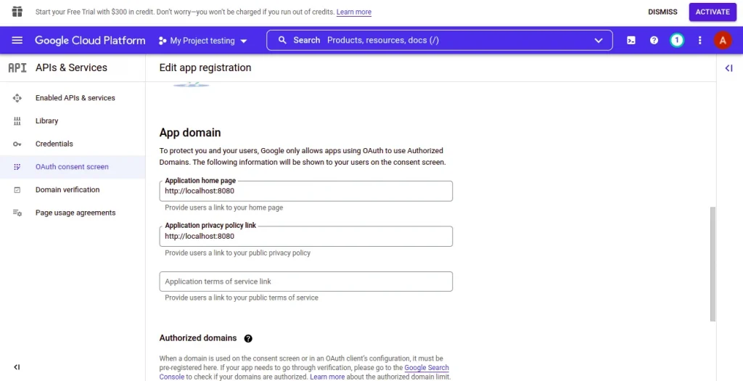Dismiss the free trial banner
This screenshot has height=381, width=743.
pyautogui.click(x=662, y=12)
